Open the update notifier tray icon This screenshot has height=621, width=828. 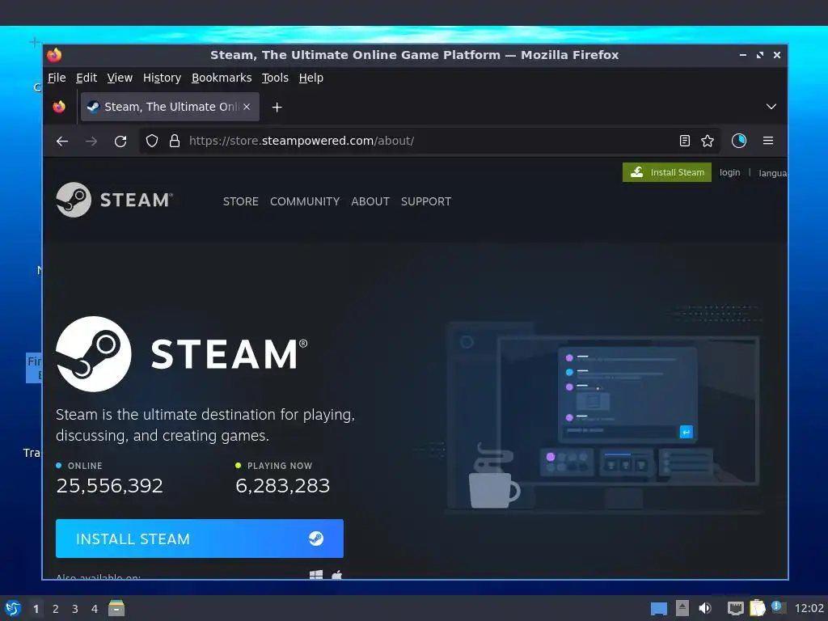pyautogui.click(x=778, y=607)
